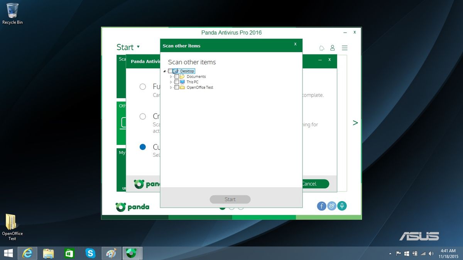Open Panda Twitter bird icon
The image size is (463, 260).
point(331,206)
